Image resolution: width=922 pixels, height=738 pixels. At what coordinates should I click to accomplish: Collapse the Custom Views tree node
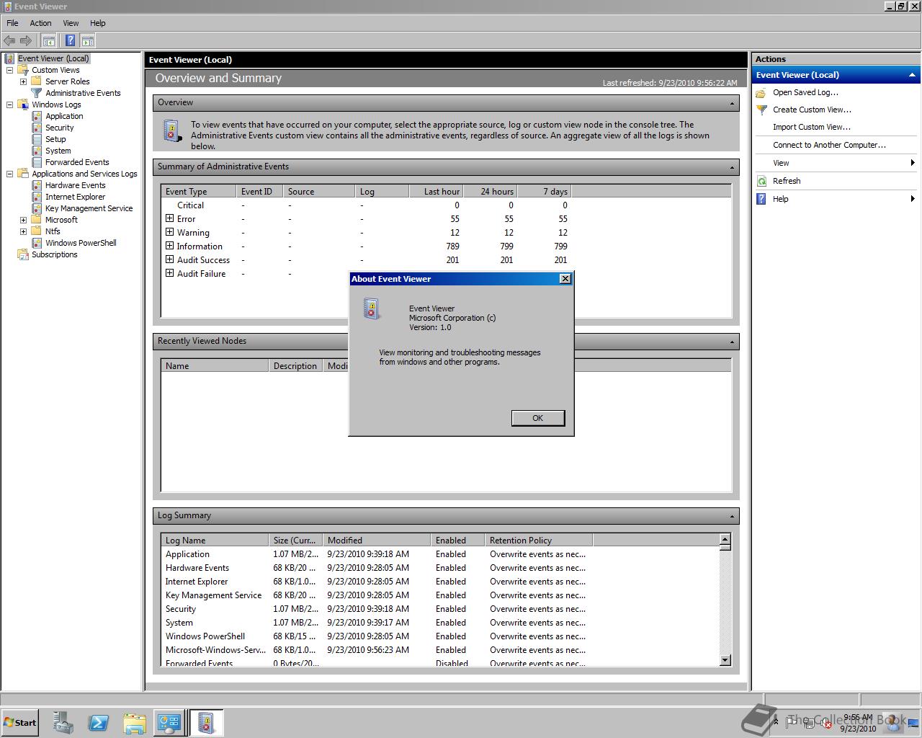[x=9, y=70]
